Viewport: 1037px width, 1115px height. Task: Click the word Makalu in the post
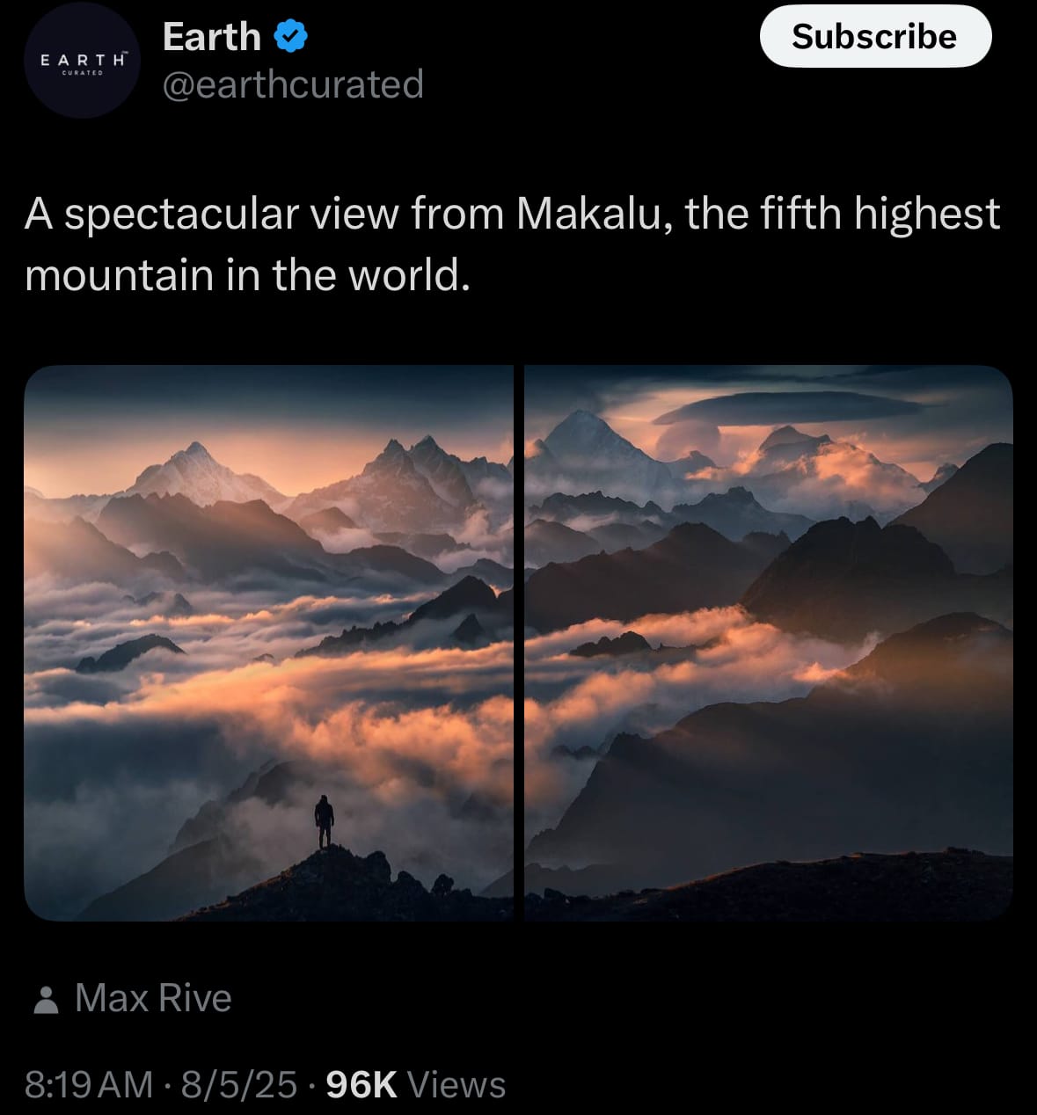(588, 214)
